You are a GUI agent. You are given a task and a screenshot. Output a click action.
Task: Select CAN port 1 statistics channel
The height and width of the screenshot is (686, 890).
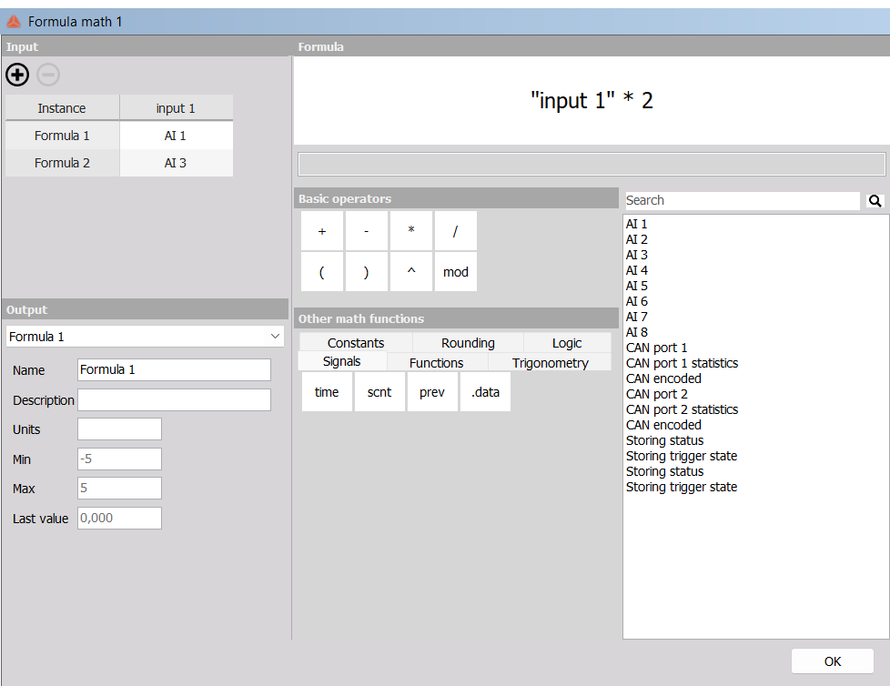click(x=682, y=363)
